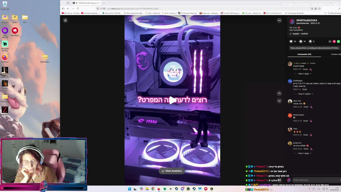341x192 pixels.
Task: Expand View 1 reply under natali's comment
Action: click(305, 74)
